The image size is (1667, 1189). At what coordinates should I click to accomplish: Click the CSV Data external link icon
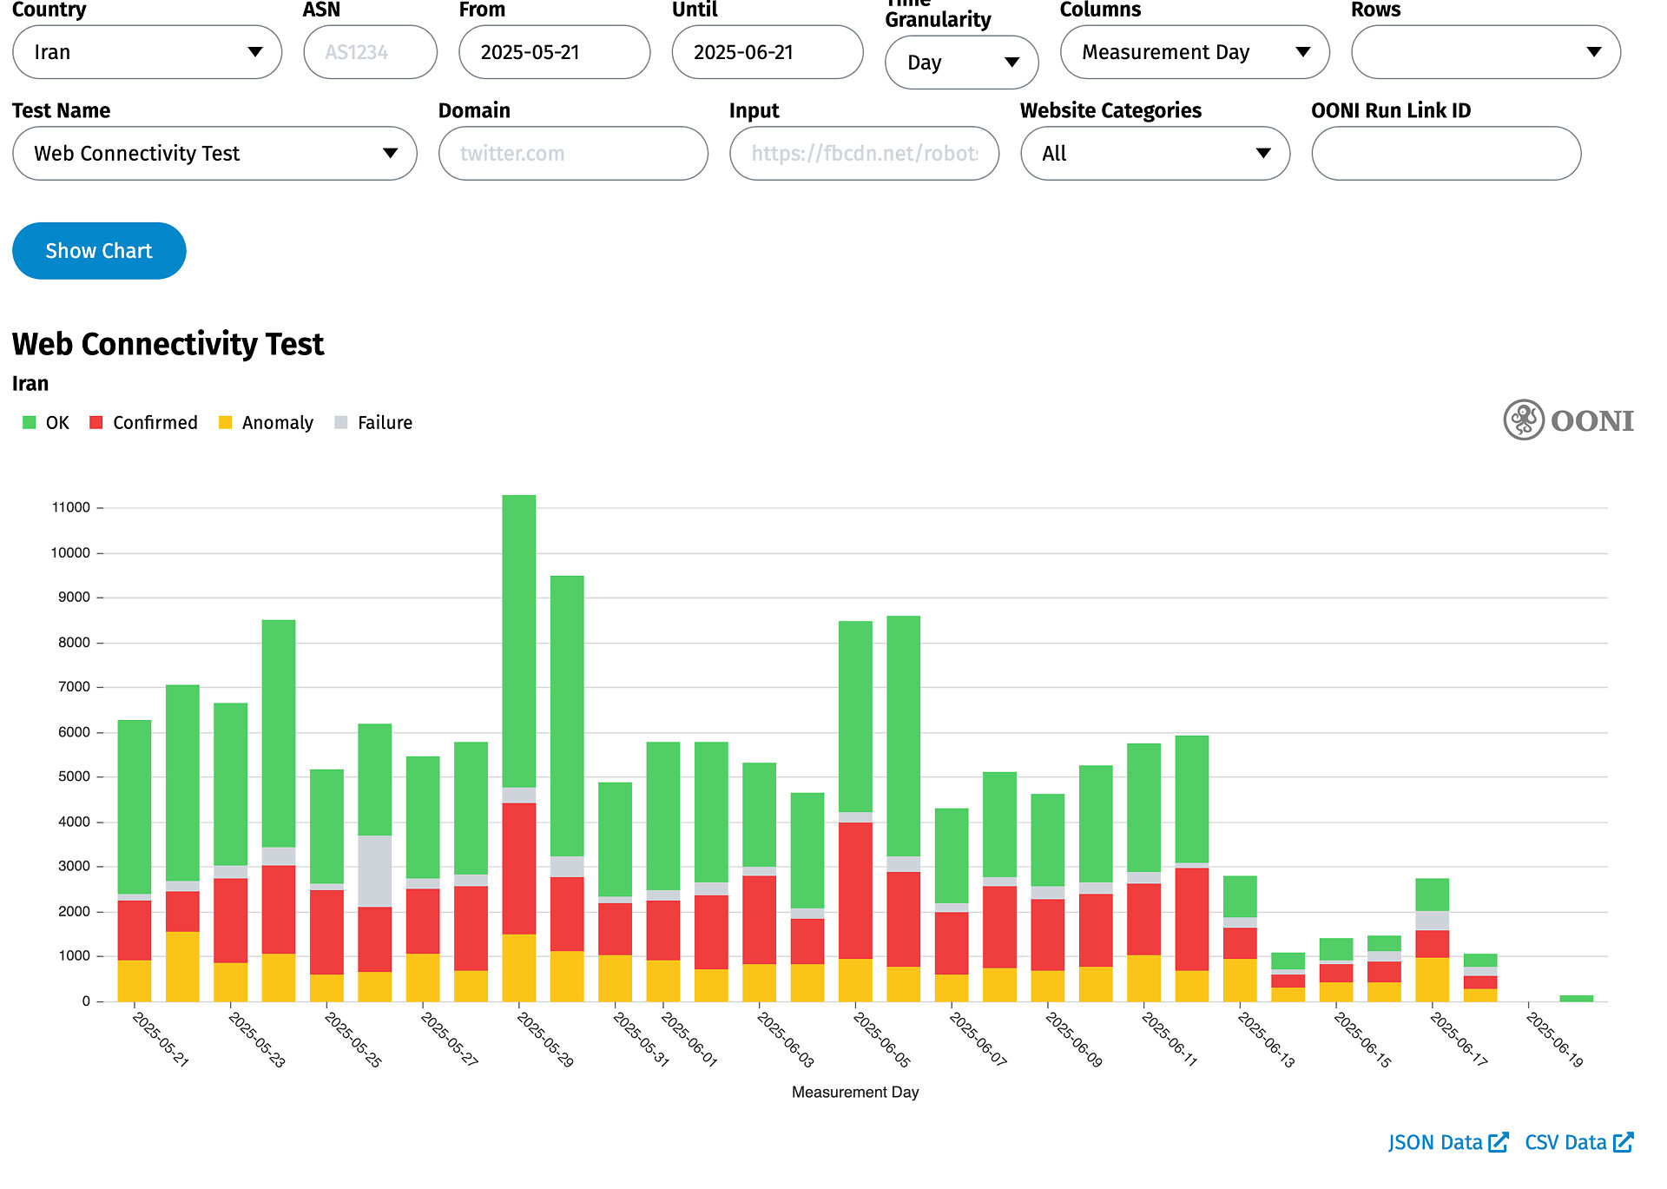[1624, 1142]
